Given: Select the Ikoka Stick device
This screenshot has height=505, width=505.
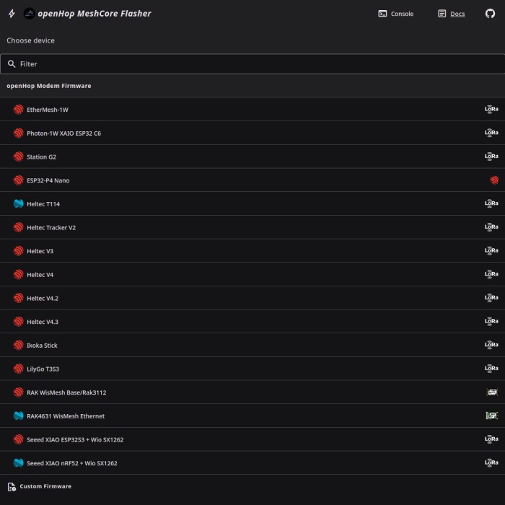Looking at the screenshot, I should coord(252,345).
